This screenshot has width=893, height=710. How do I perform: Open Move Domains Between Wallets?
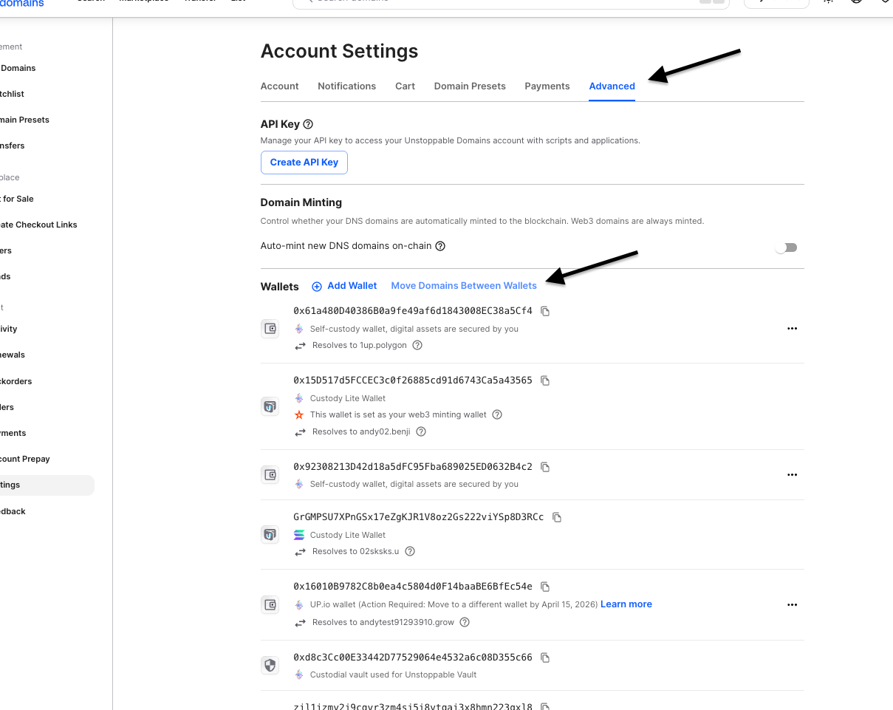[x=464, y=286]
